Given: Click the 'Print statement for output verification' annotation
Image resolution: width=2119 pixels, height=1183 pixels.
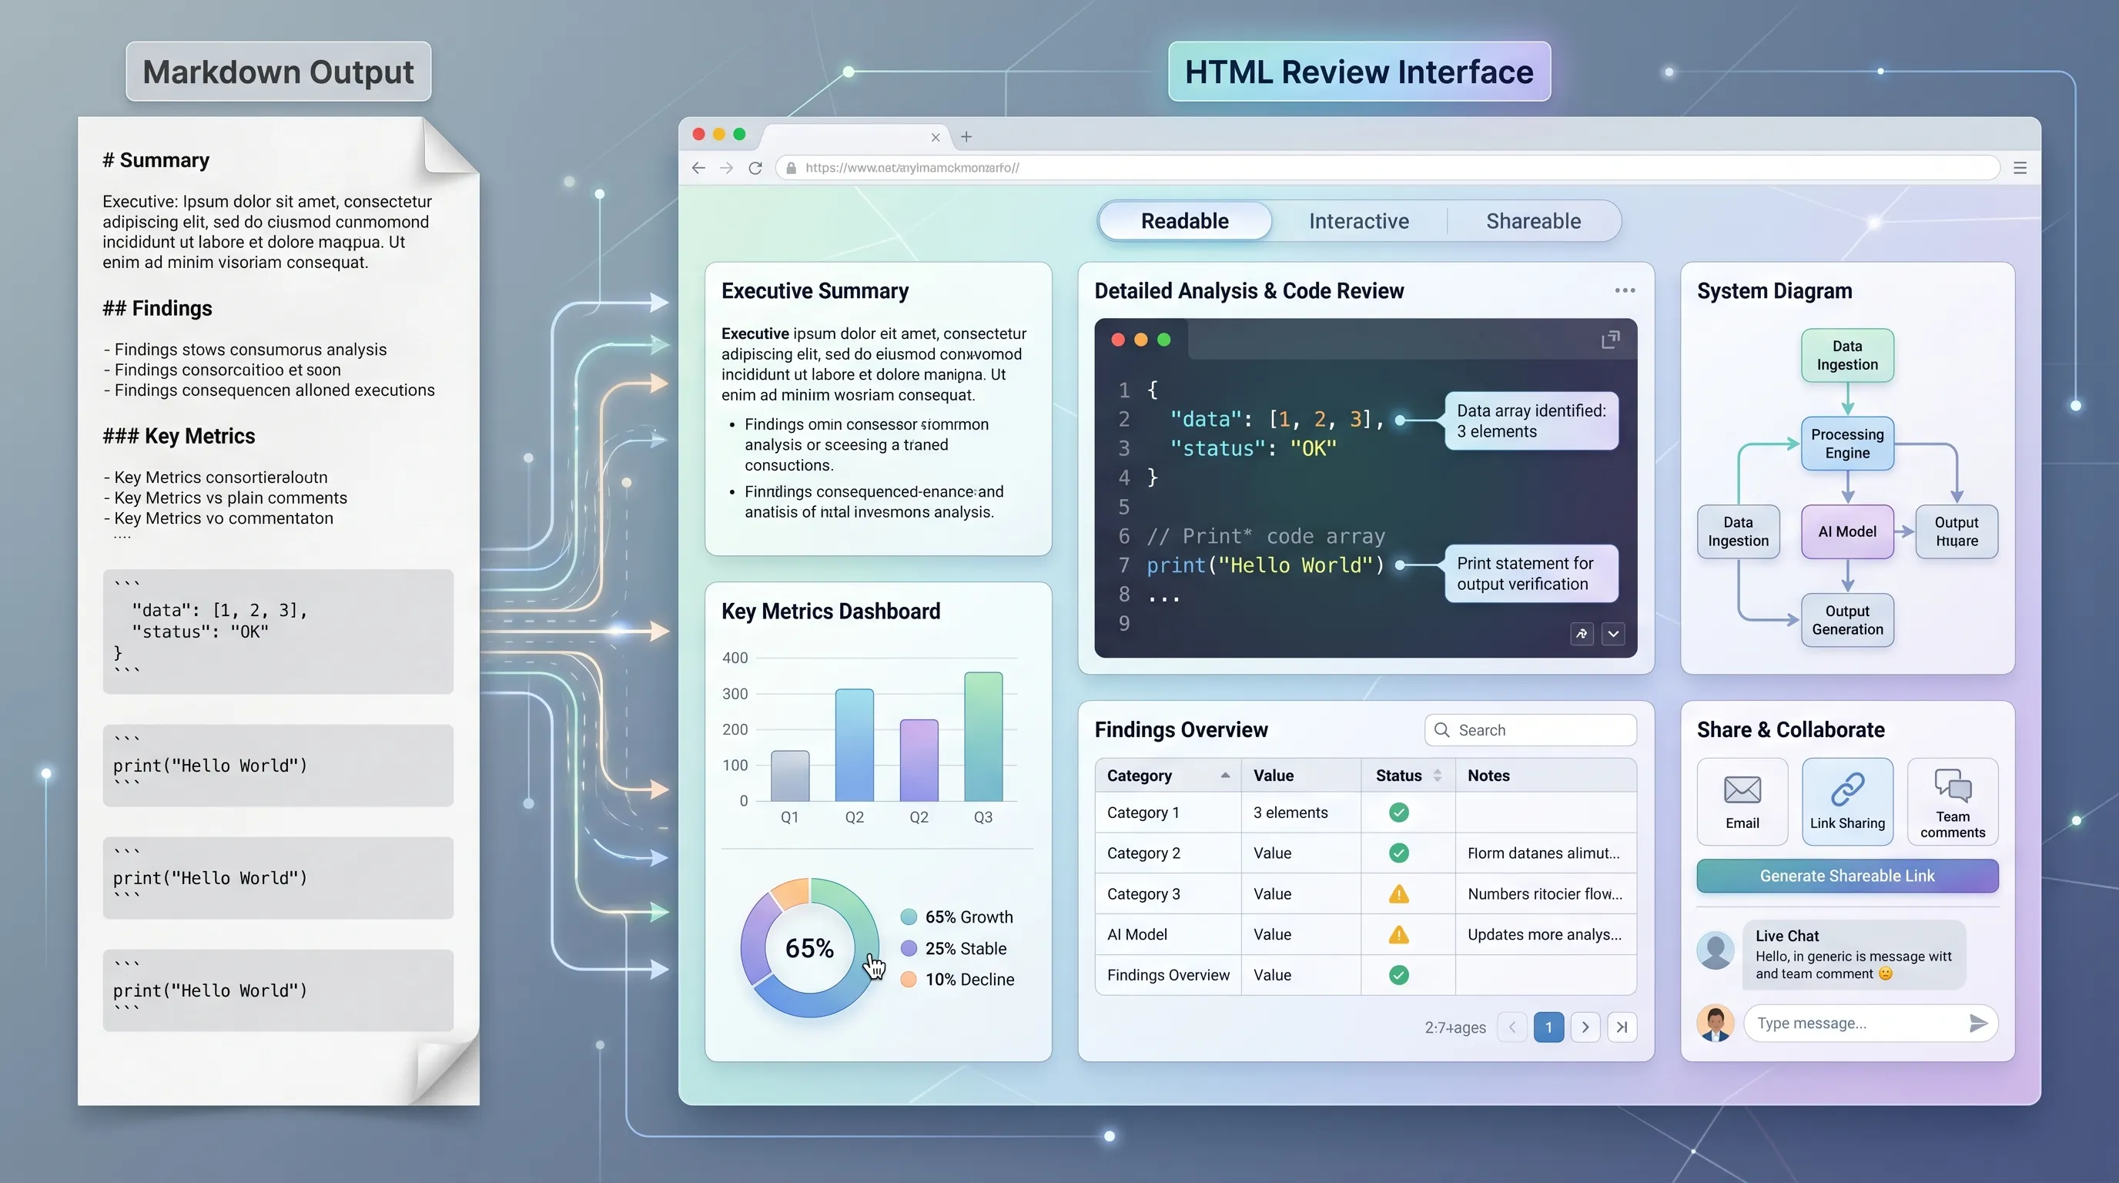Looking at the screenshot, I should (1532, 574).
